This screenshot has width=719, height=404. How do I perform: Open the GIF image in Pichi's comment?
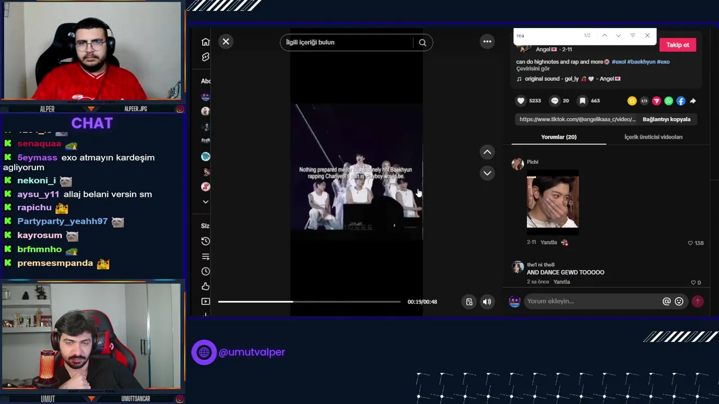(x=553, y=202)
